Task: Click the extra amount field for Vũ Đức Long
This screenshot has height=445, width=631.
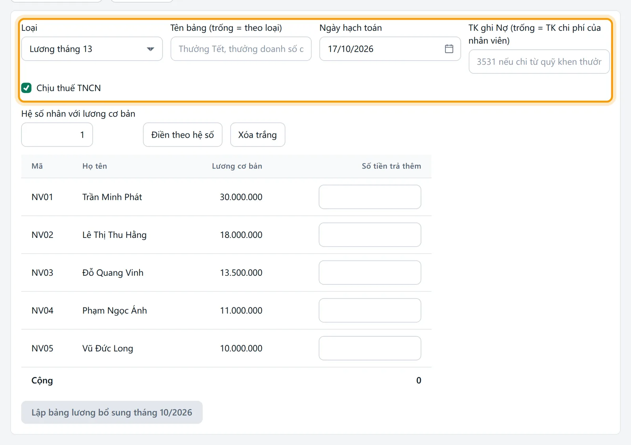Action: (370, 348)
